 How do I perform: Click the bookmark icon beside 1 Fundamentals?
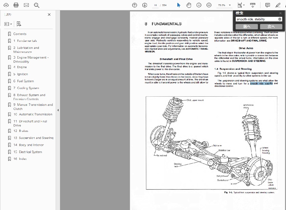[x=10, y=41]
